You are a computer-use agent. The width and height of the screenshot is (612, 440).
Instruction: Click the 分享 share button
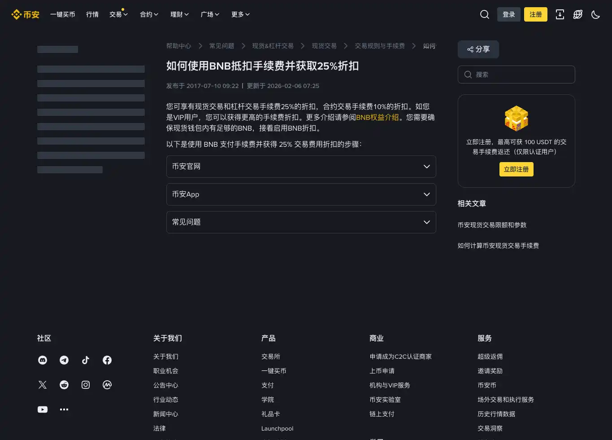(x=478, y=49)
